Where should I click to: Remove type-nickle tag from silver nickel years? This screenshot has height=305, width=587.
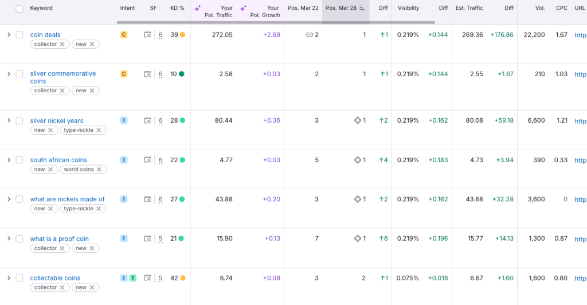[x=98, y=130]
